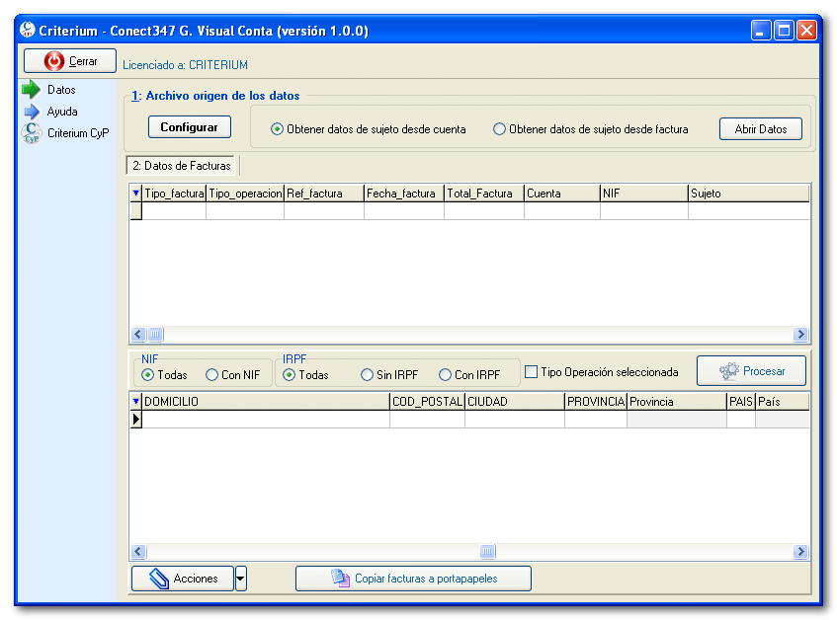Click address grid horizontal scrollbar thumb
This screenshot has width=837, height=620.
pyautogui.click(x=487, y=551)
